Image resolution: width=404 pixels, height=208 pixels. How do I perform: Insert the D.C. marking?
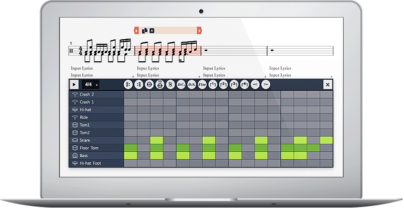pos(181,85)
